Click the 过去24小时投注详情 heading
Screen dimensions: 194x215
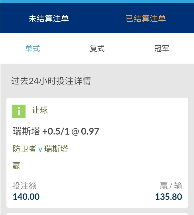(51, 81)
